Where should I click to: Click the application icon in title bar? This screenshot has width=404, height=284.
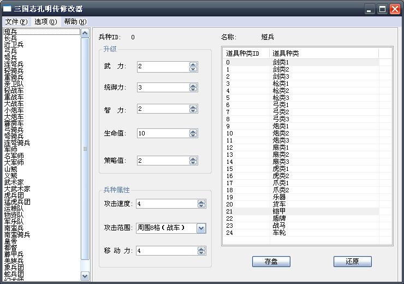click(x=8, y=9)
